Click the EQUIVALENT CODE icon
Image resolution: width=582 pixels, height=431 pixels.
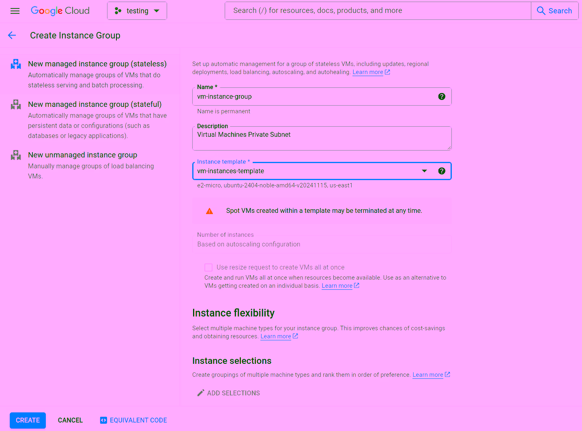tap(103, 420)
